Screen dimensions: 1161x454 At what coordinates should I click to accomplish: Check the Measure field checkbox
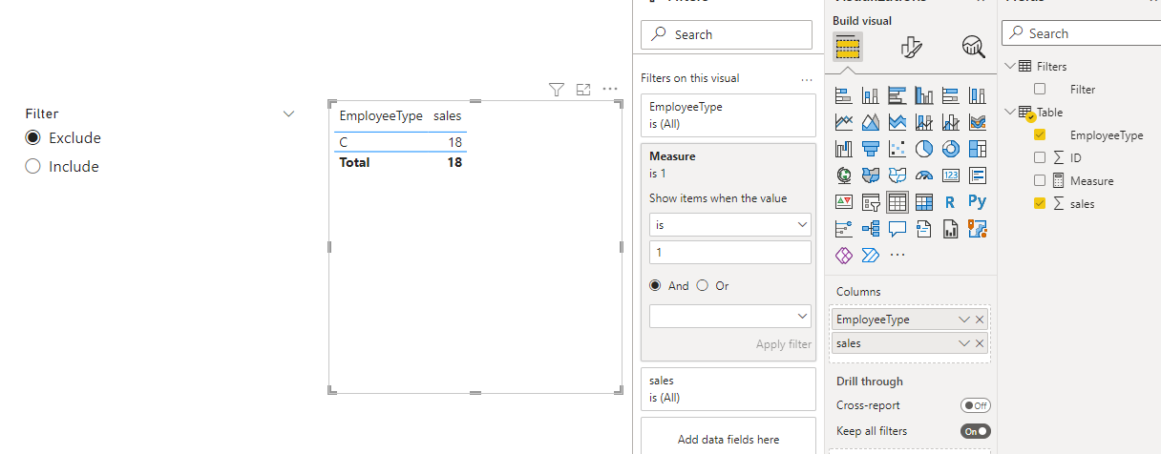(1041, 180)
